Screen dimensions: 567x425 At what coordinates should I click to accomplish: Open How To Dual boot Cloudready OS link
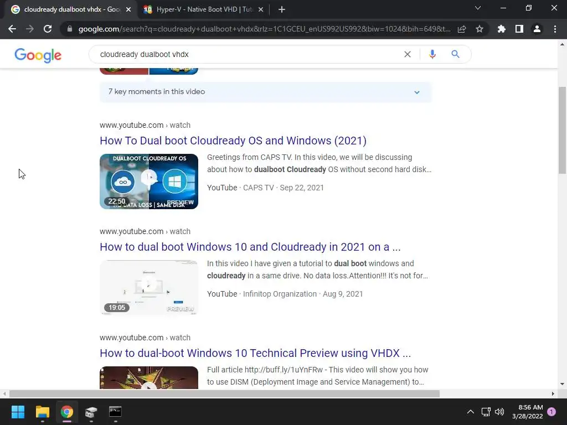click(x=233, y=141)
